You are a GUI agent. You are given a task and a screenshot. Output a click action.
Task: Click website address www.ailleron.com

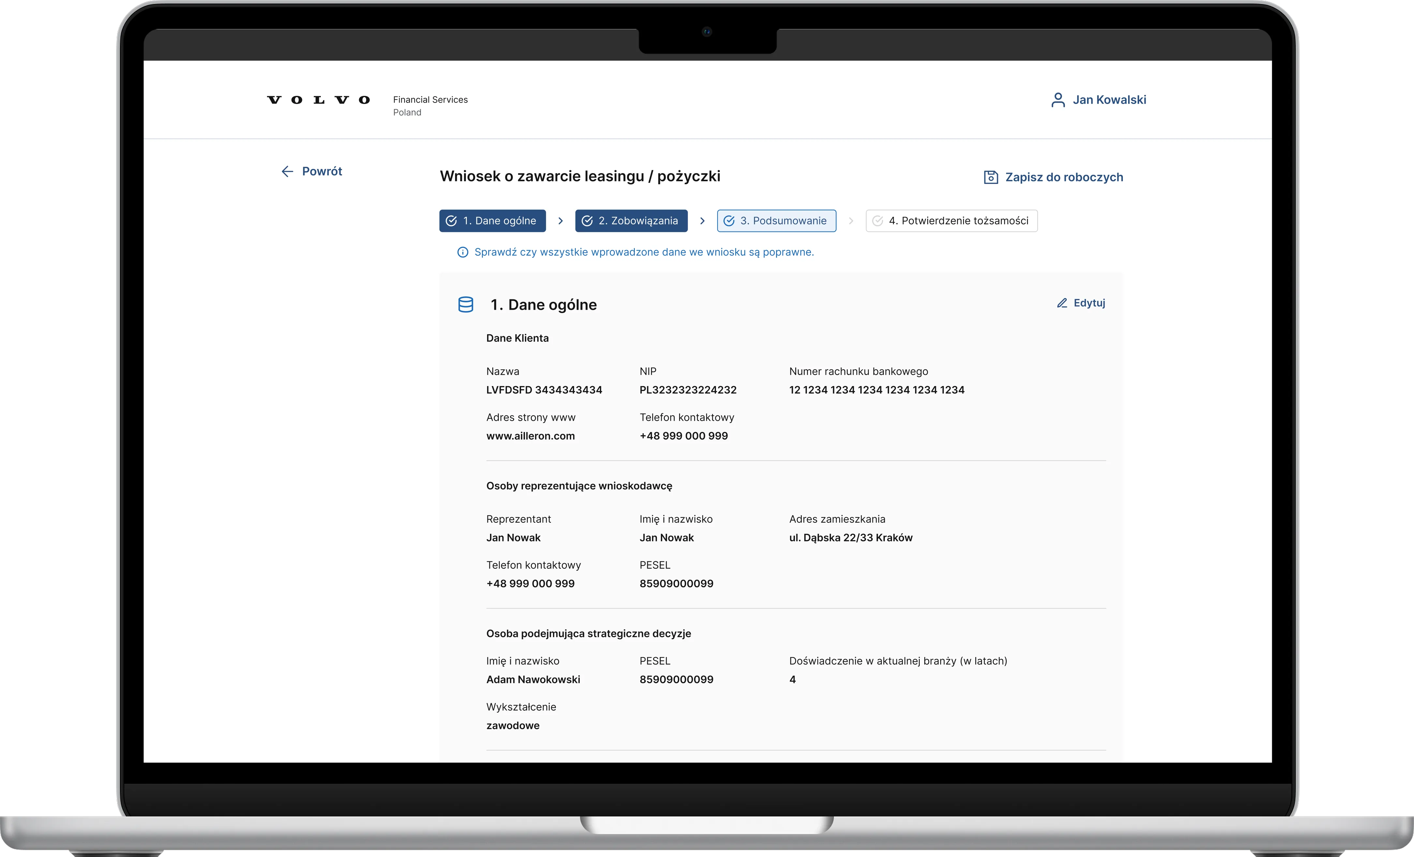point(531,436)
